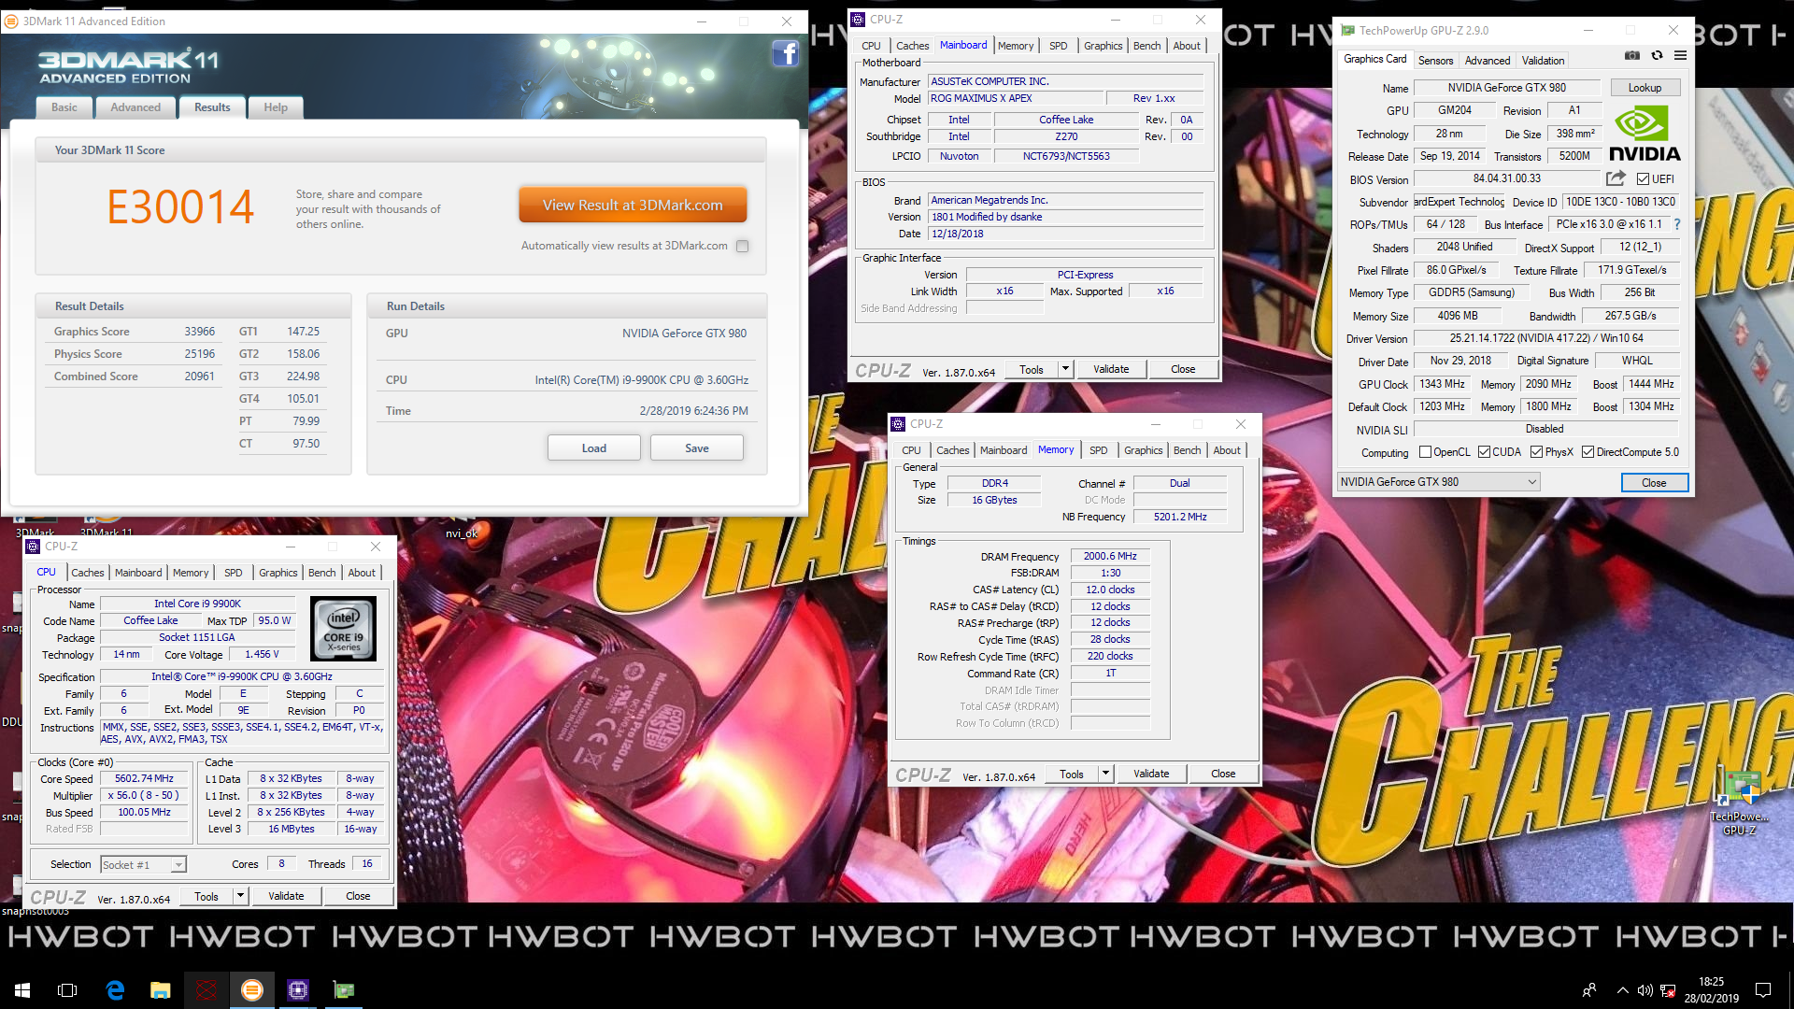Click the NVIDIA logo in GPU-Z

coord(1644,135)
